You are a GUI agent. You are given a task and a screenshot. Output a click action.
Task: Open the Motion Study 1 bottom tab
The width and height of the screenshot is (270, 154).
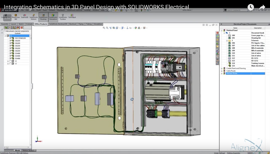pos(28,150)
